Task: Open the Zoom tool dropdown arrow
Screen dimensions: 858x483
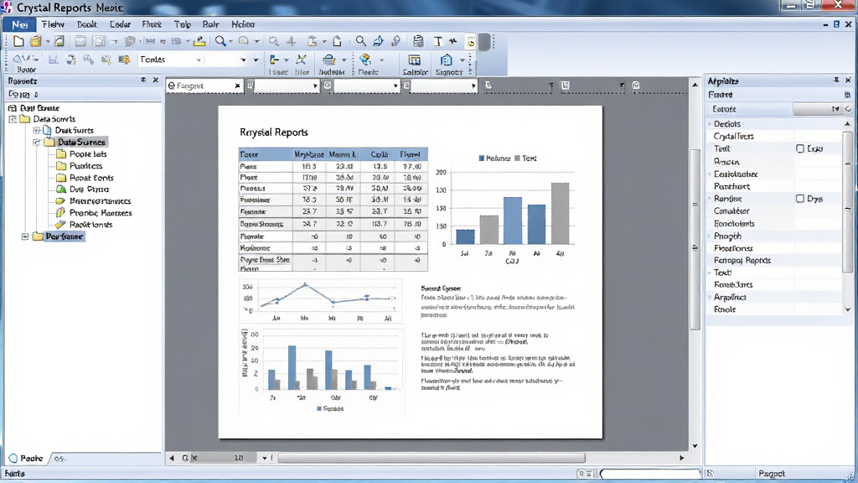Action: pos(231,42)
